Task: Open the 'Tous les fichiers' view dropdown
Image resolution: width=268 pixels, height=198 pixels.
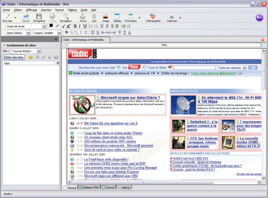Action: coord(39,51)
